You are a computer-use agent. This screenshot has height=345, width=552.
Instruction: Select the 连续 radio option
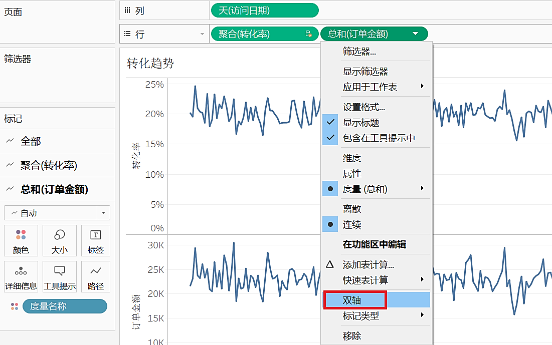377,224
